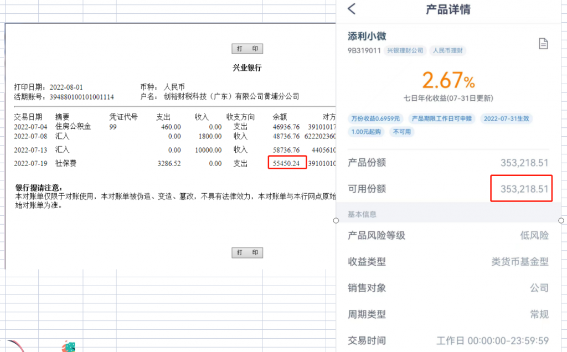This screenshot has height=352, width=567.
Task: Select the 类货币基金型 value
Action: click(x=519, y=262)
